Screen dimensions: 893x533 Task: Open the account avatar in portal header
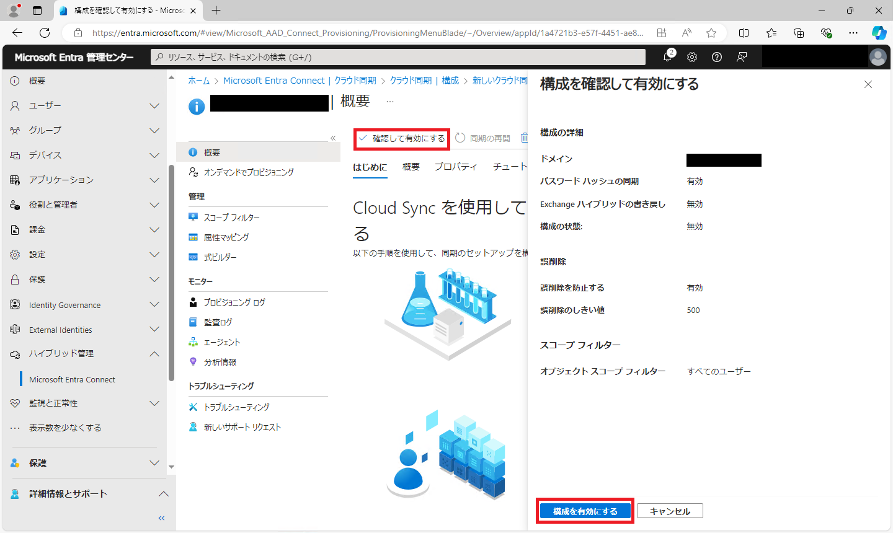pos(878,57)
